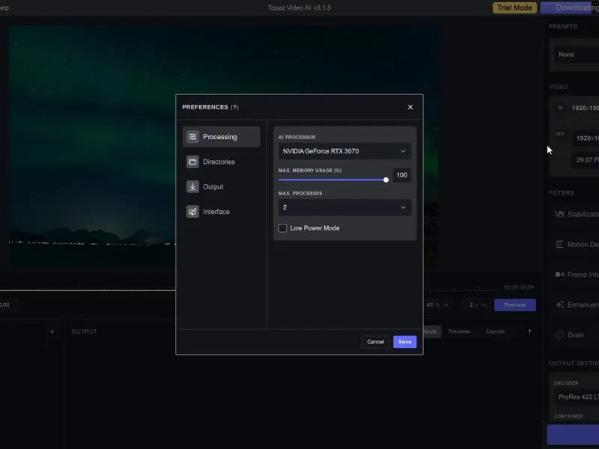Close the Preferences dialog with X
This screenshot has height=449, width=599.
410,107
